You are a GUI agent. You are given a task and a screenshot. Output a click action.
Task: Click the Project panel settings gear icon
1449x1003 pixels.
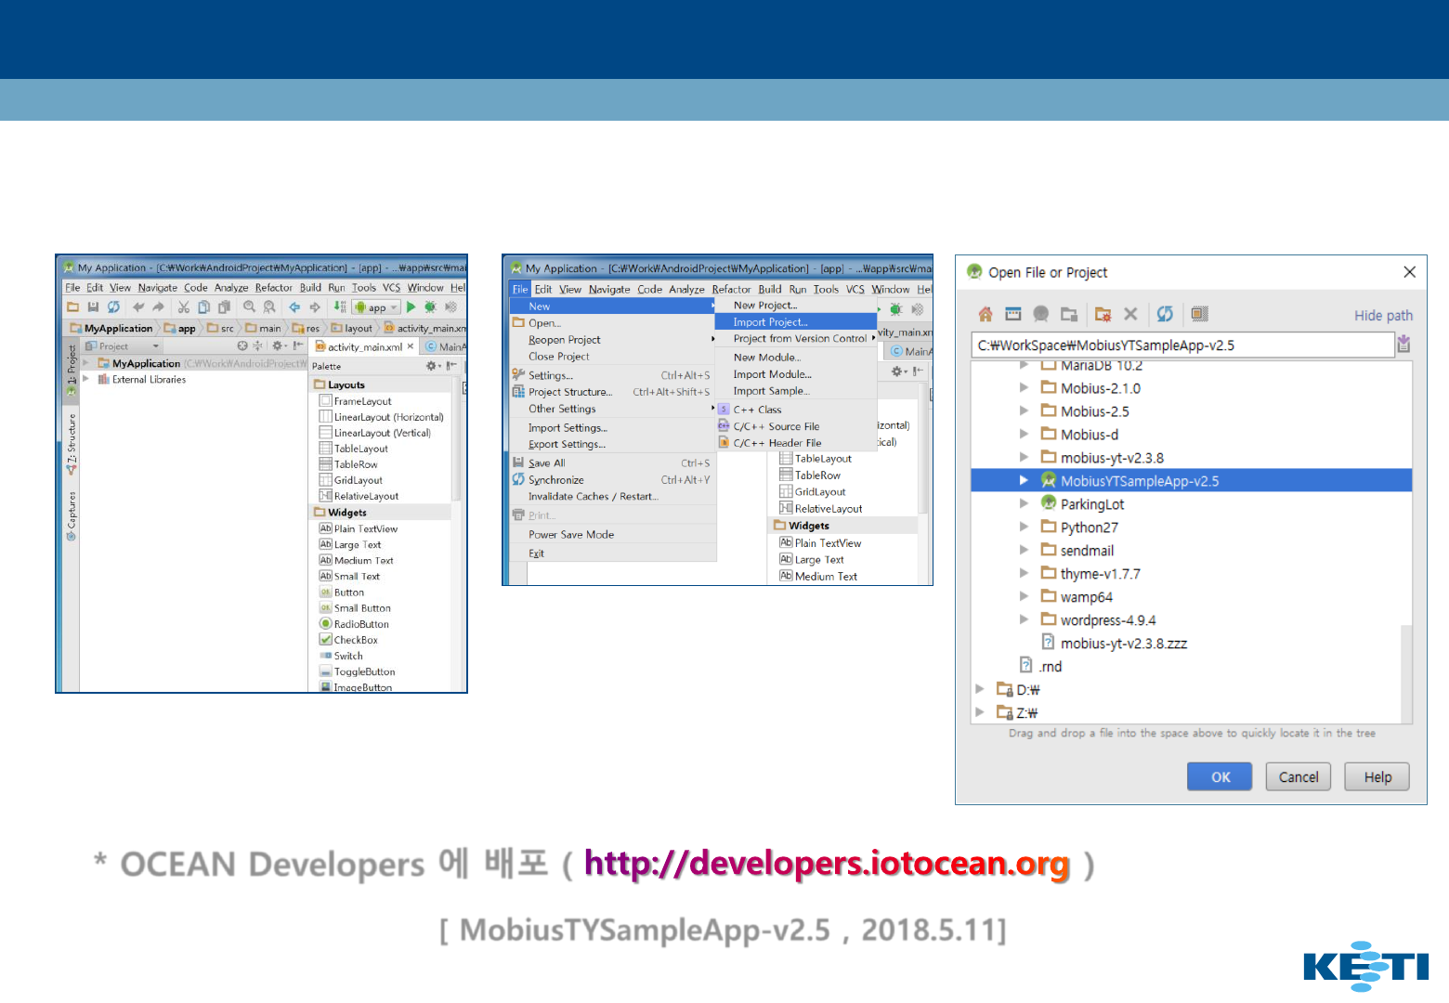tap(278, 345)
